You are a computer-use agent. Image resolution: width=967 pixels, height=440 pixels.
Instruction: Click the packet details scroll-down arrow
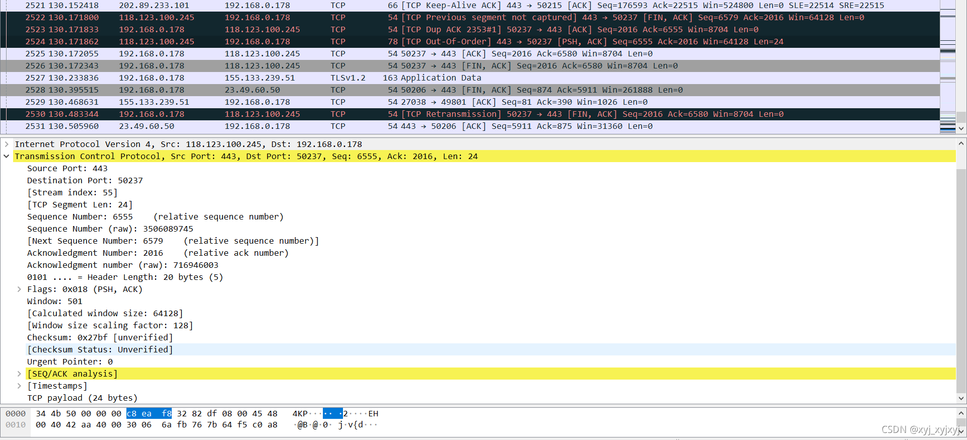click(x=961, y=398)
